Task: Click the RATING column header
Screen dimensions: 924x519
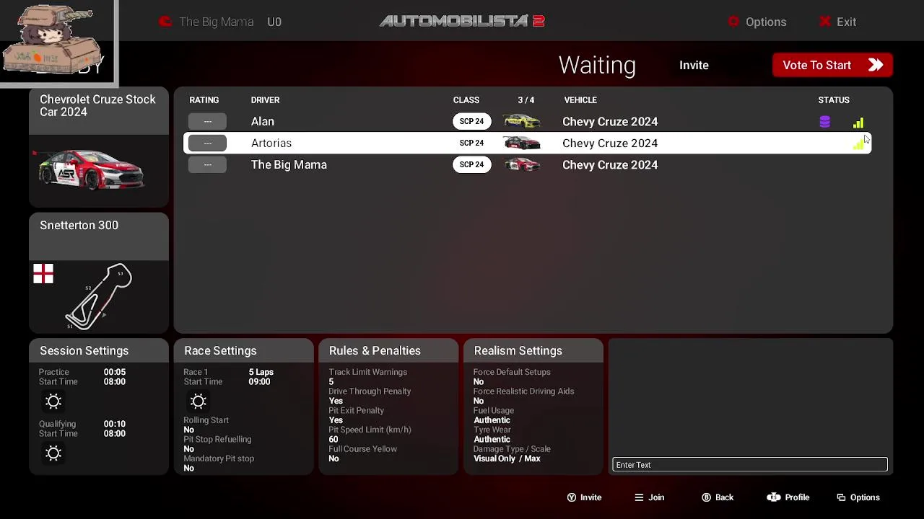Action: [204, 100]
